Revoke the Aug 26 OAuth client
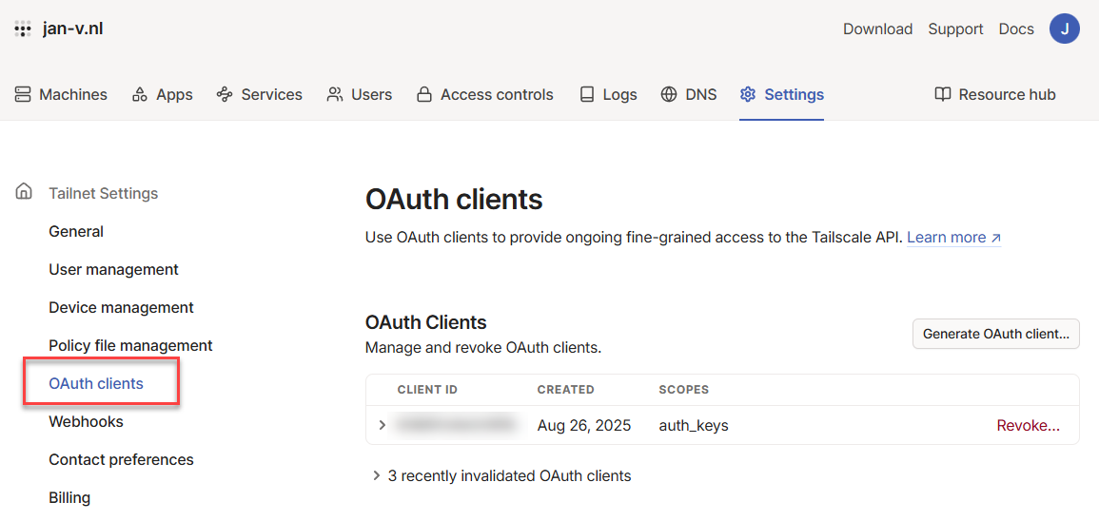 point(1029,425)
